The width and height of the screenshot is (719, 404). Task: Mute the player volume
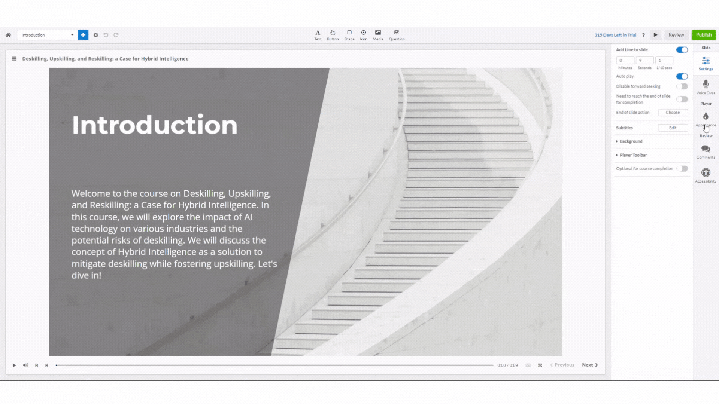(x=25, y=365)
